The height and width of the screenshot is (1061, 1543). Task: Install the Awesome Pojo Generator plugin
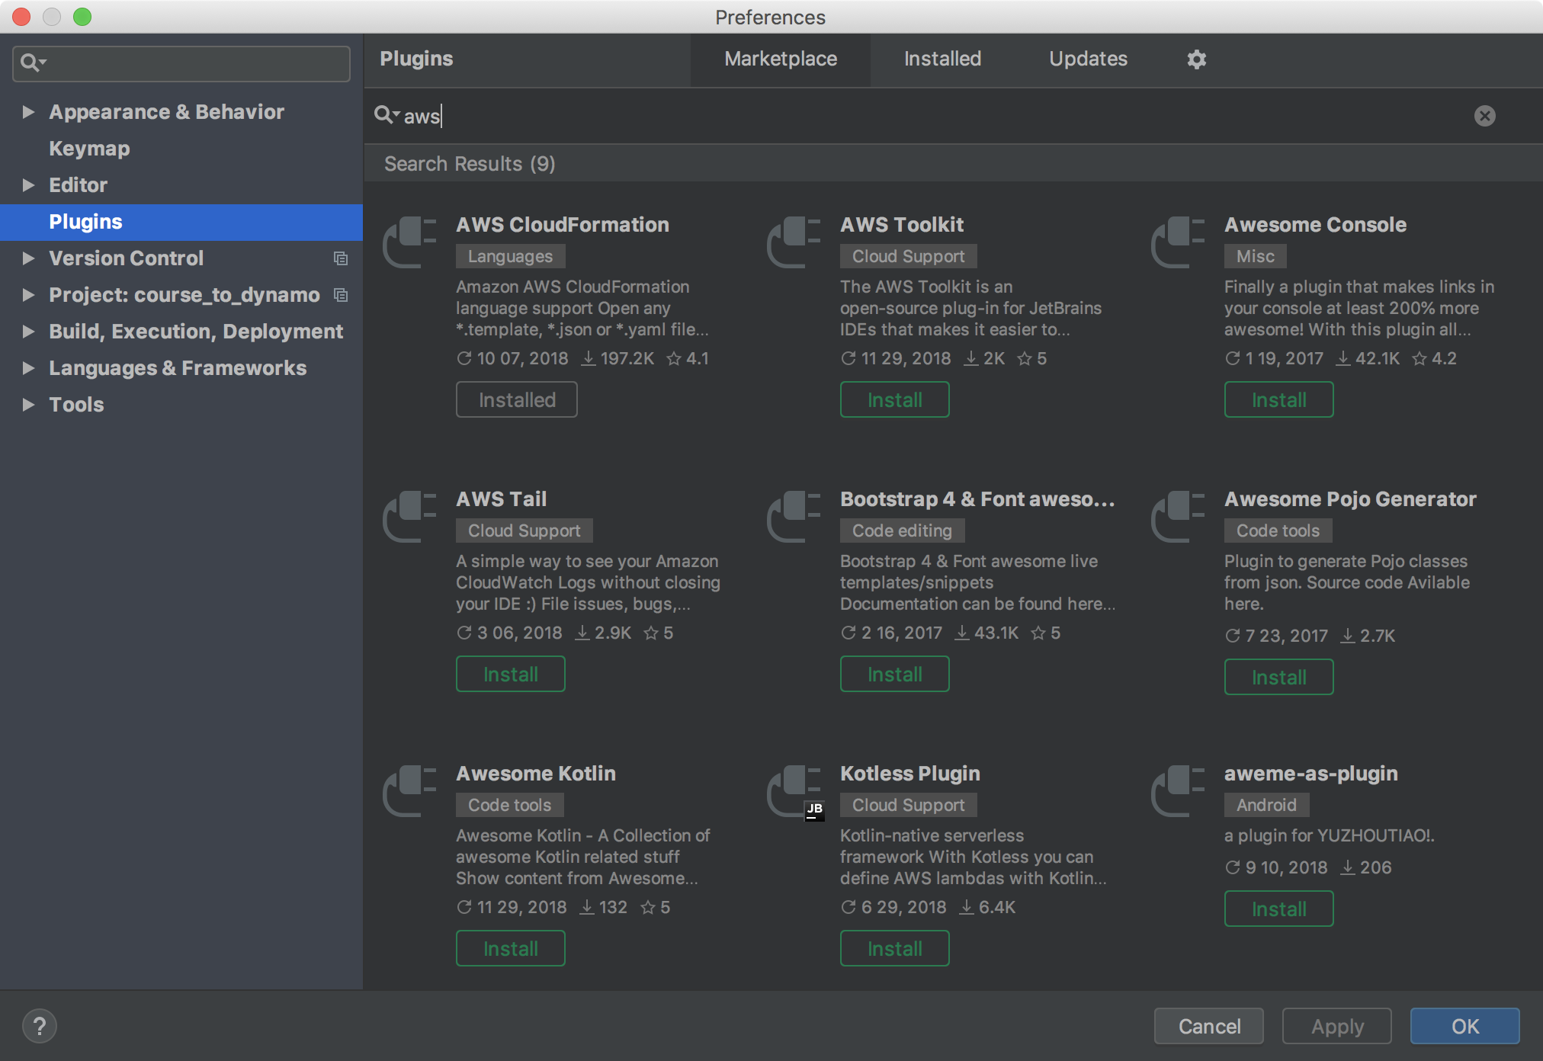(1279, 677)
